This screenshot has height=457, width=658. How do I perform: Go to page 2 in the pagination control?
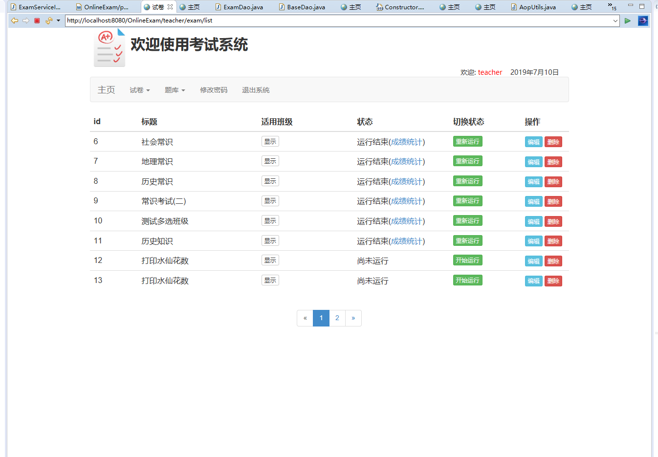(x=337, y=318)
